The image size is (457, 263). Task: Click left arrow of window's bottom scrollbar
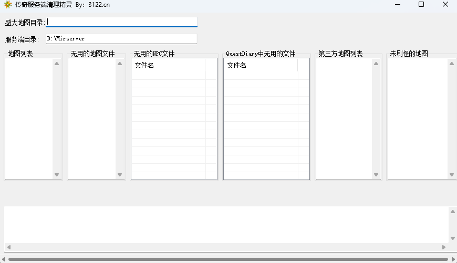click(x=4, y=259)
